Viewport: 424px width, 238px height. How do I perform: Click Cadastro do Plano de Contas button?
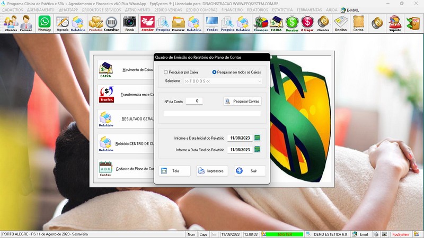(x=126, y=168)
